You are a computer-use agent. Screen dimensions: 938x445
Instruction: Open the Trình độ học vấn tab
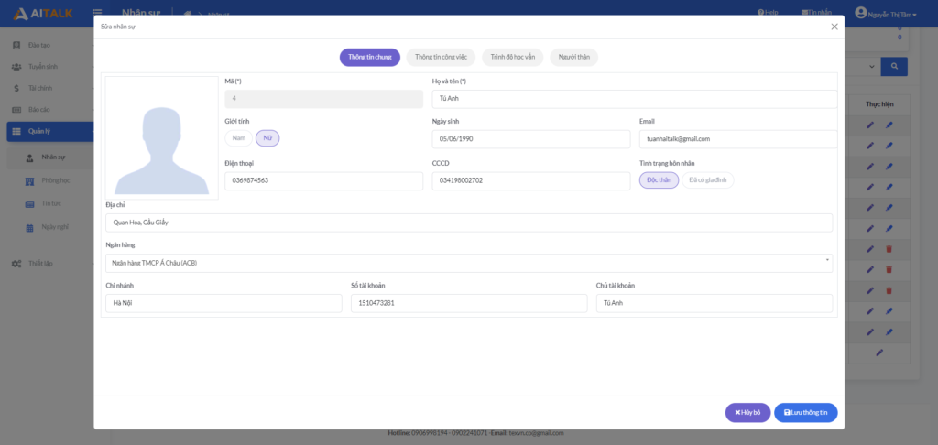pyautogui.click(x=512, y=57)
